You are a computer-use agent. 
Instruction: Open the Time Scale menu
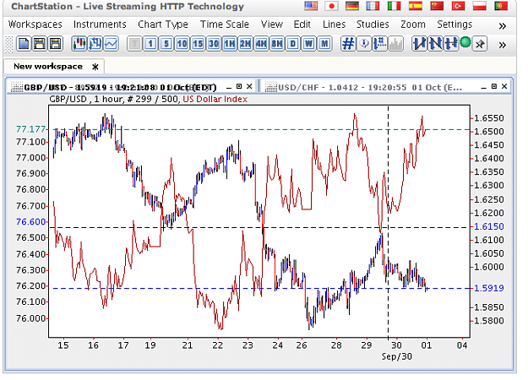[225, 24]
